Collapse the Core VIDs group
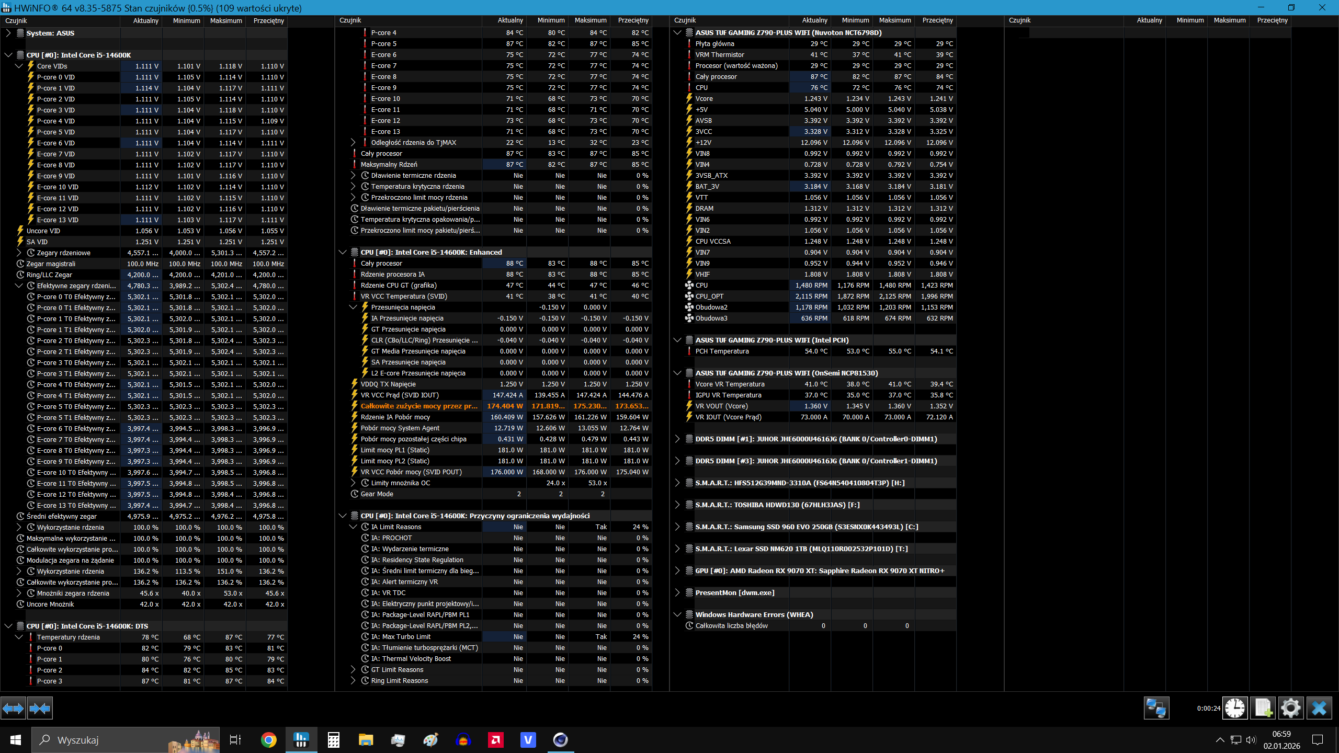Screen dimensions: 1339x753 (x=19, y=66)
